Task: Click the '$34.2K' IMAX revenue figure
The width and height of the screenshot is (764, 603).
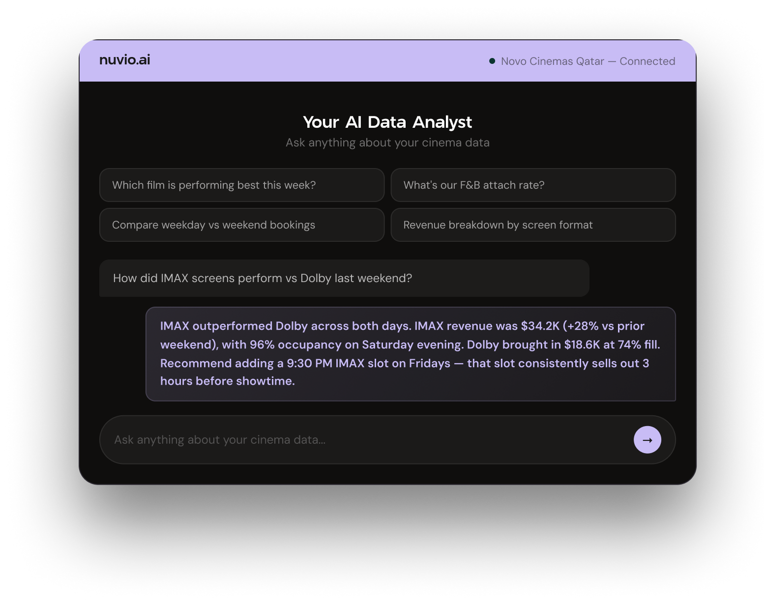Action: tap(540, 326)
